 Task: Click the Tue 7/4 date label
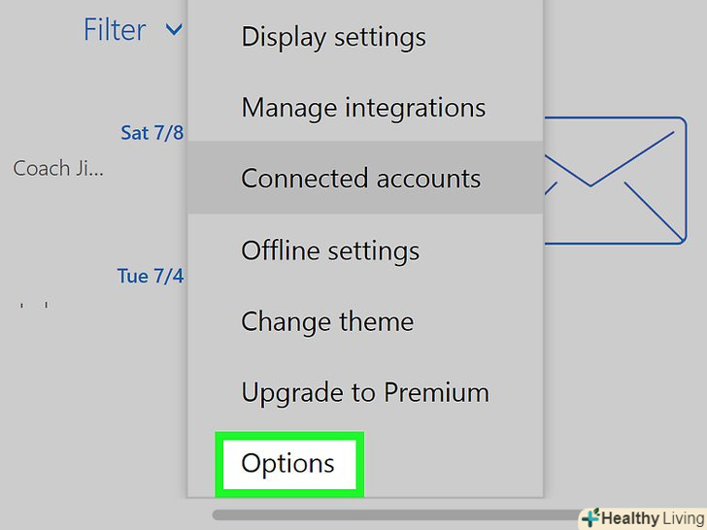(150, 277)
